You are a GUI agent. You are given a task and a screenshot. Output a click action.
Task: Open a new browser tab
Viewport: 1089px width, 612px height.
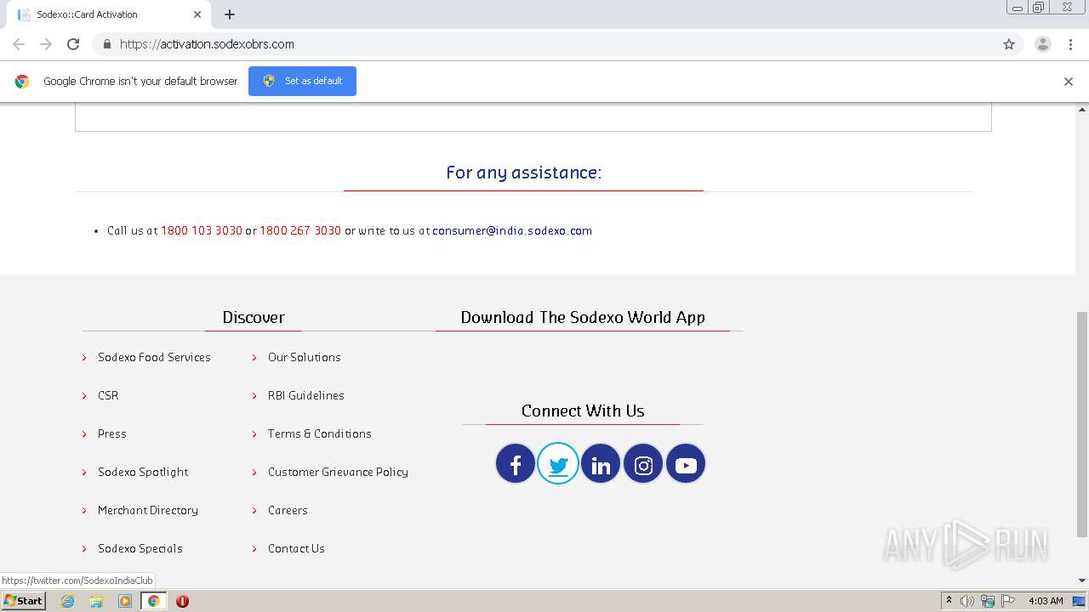(x=230, y=14)
